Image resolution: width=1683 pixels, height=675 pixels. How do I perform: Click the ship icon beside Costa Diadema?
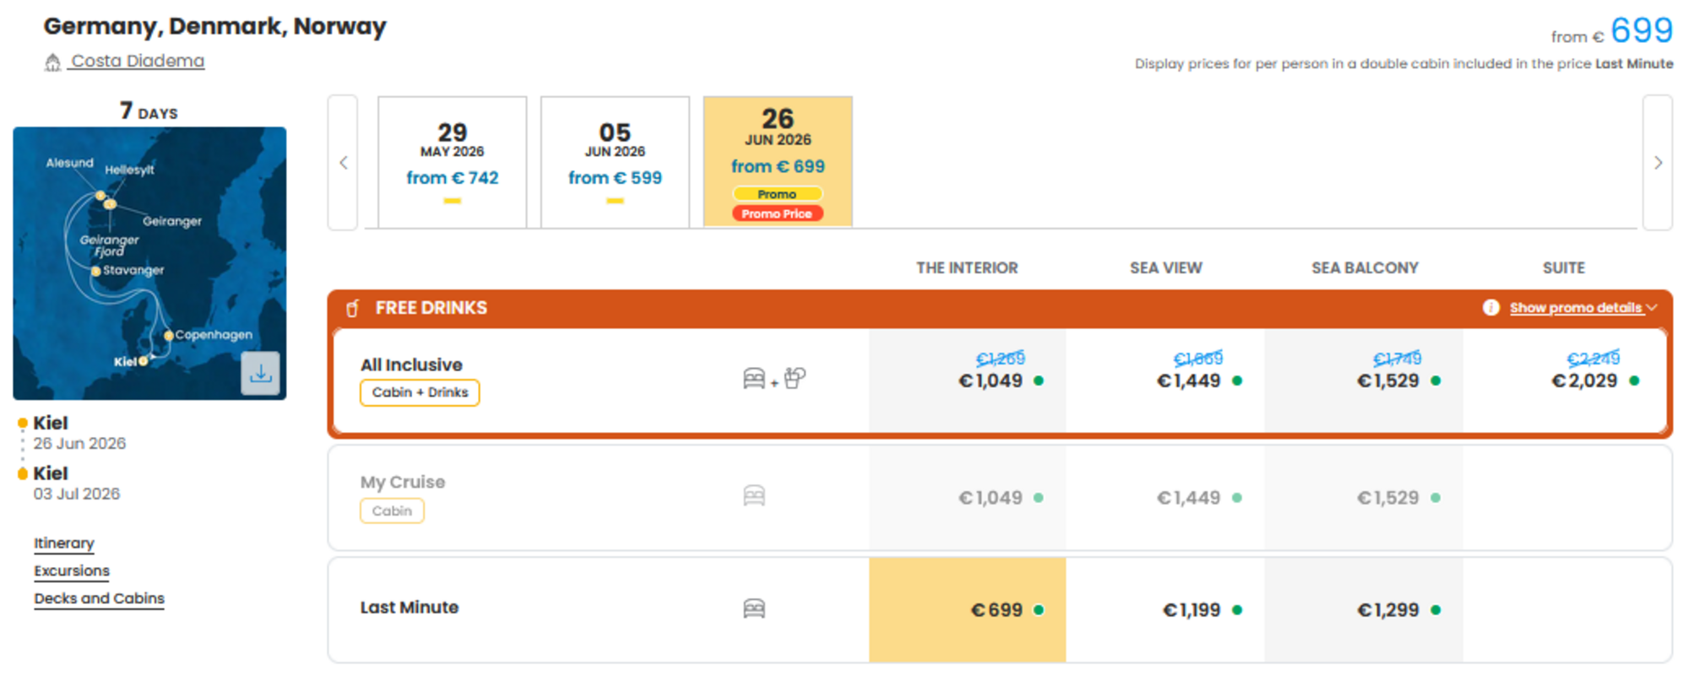pyautogui.click(x=52, y=62)
